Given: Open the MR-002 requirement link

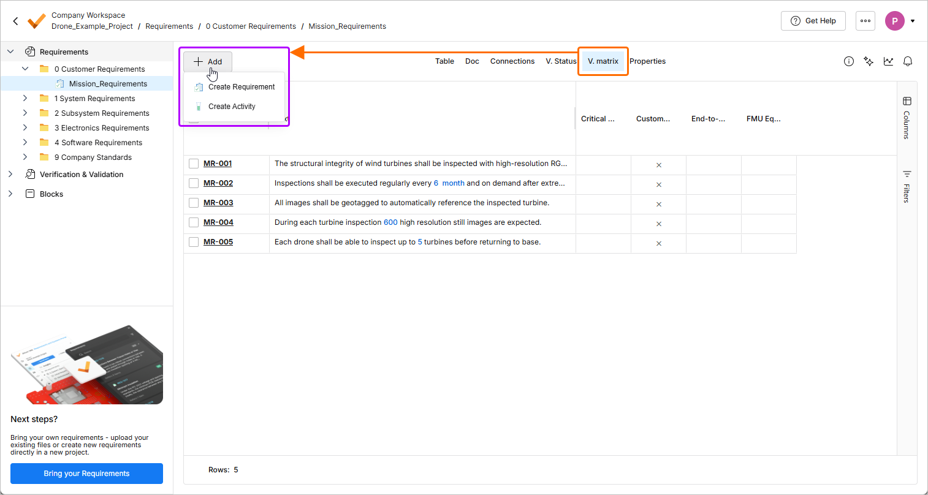Looking at the screenshot, I should point(218,183).
